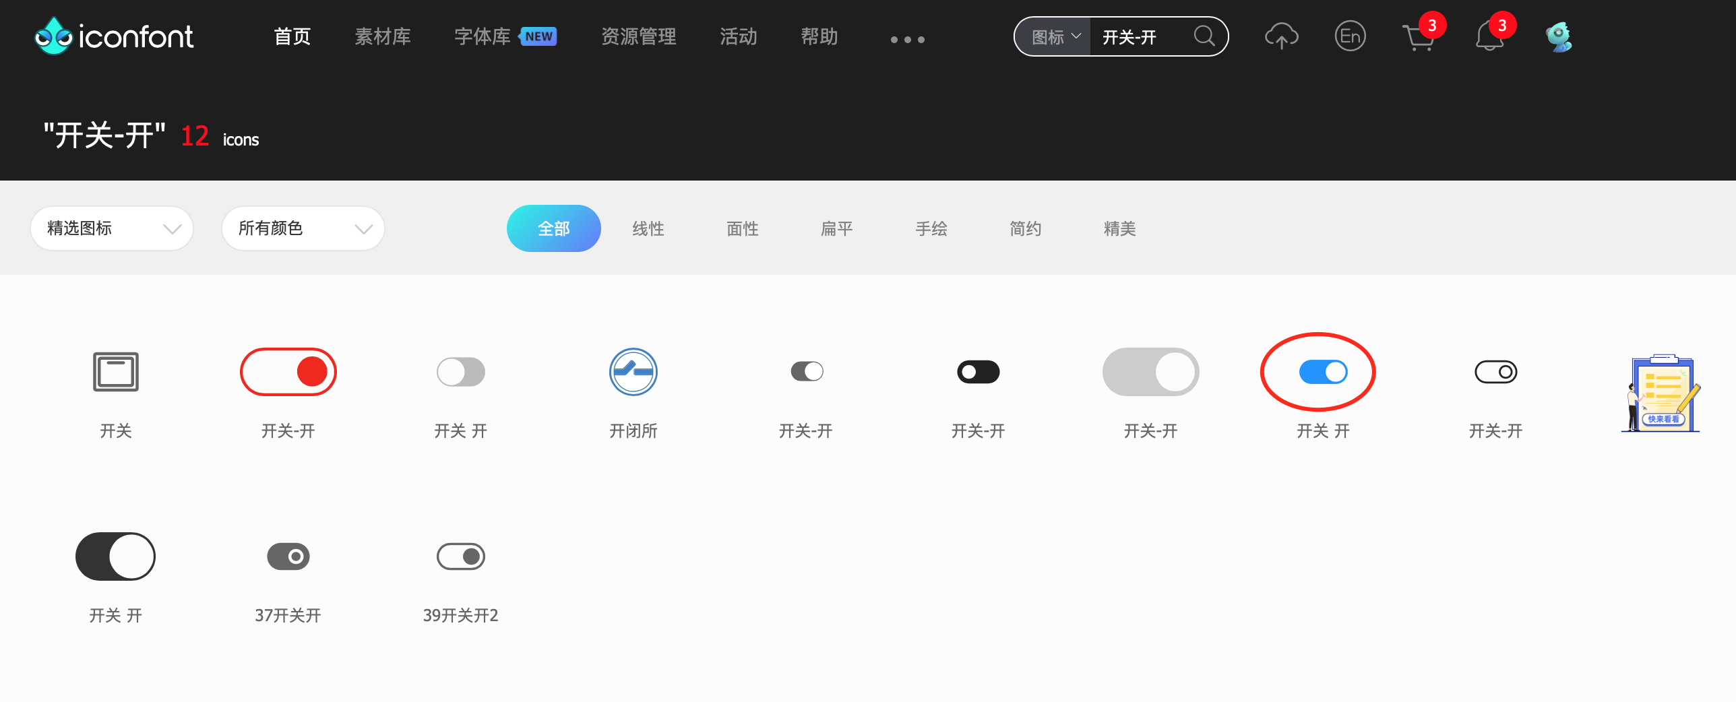Viewport: 1736px width, 702px height.
Task: Open your profile avatar menu
Action: click(x=1560, y=36)
